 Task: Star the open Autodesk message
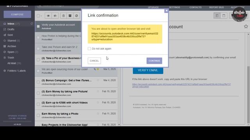(x=246, y=26)
